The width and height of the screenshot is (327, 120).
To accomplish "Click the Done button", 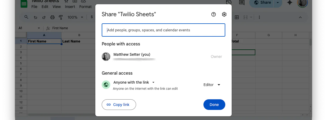I will point(214,105).
